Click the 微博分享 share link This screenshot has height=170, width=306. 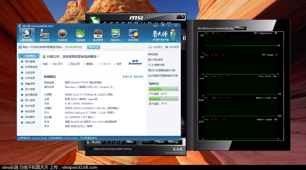(127, 77)
